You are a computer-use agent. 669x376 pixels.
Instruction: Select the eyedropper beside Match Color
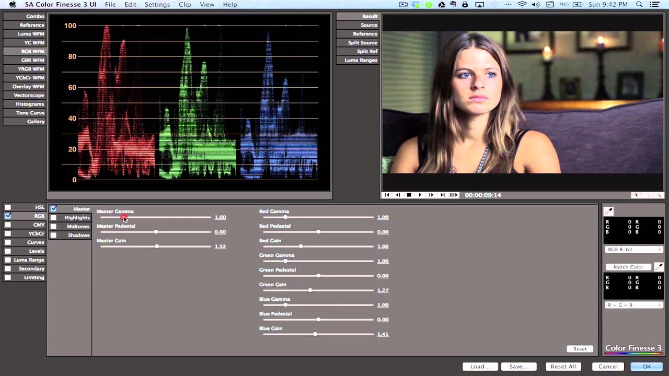[659, 267]
